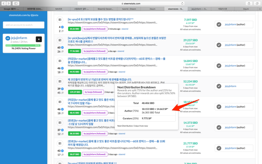Click the 96% voting power bar

[x=23, y=46]
